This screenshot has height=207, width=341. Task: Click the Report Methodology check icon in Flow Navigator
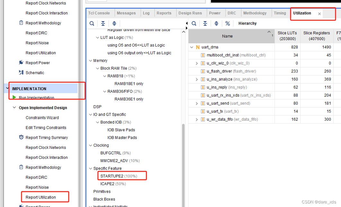coord(20,23)
